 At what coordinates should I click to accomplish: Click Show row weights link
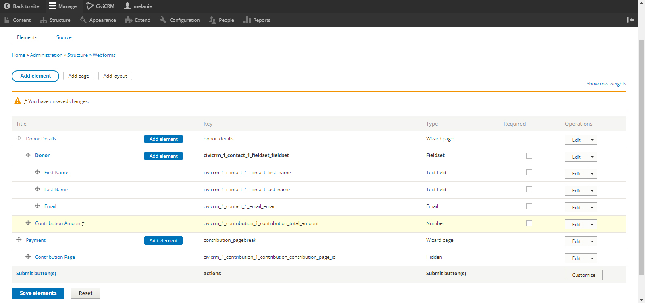point(606,84)
